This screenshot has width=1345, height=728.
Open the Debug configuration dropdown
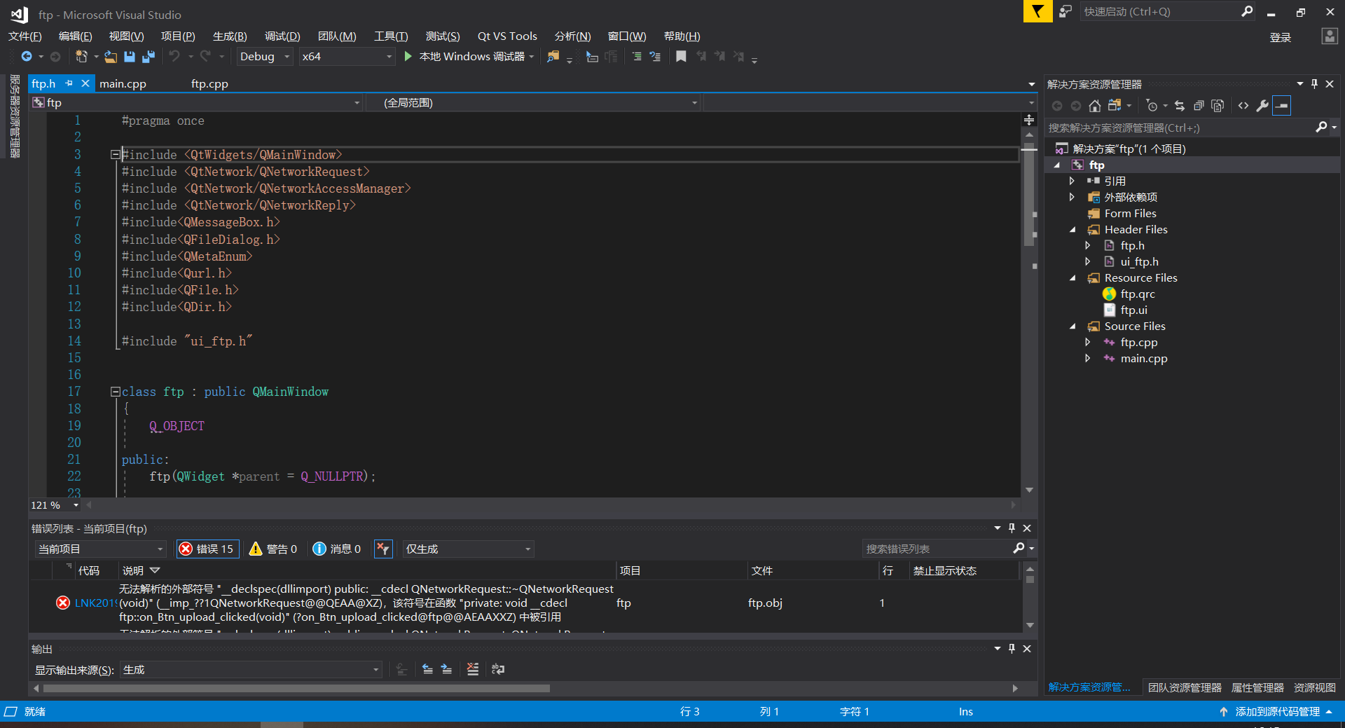coord(264,56)
